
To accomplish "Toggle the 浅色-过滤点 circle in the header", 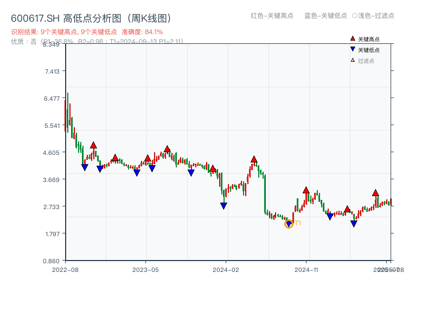I will [355, 16].
